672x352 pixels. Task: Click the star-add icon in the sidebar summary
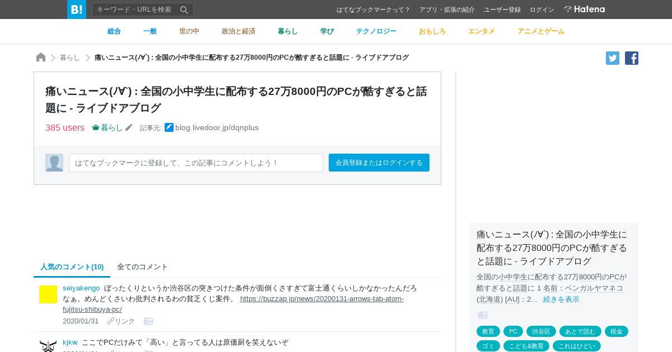(x=483, y=315)
